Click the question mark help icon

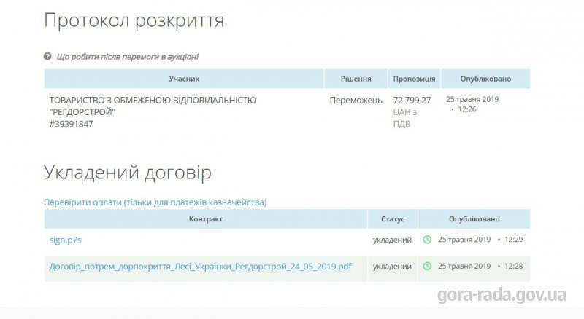[47, 57]
